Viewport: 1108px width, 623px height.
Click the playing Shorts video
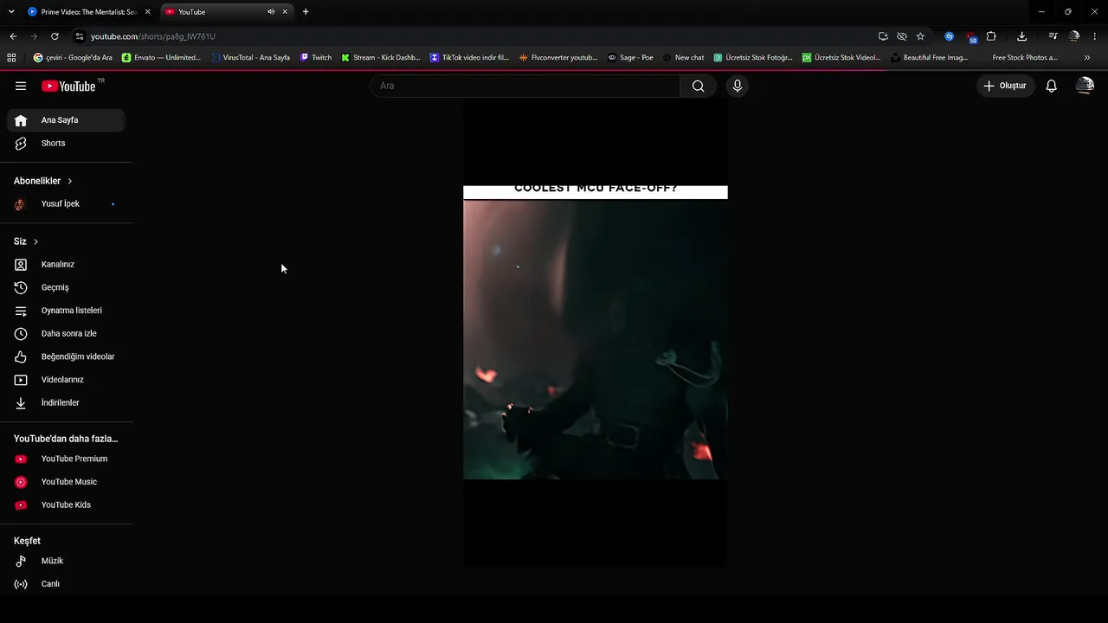[x=596, y=333]
